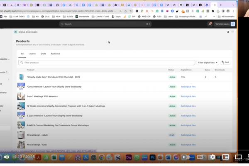Toggle the video autoplay switch
The width and height of the screenshot is (249, 166).
coord(185,157)
